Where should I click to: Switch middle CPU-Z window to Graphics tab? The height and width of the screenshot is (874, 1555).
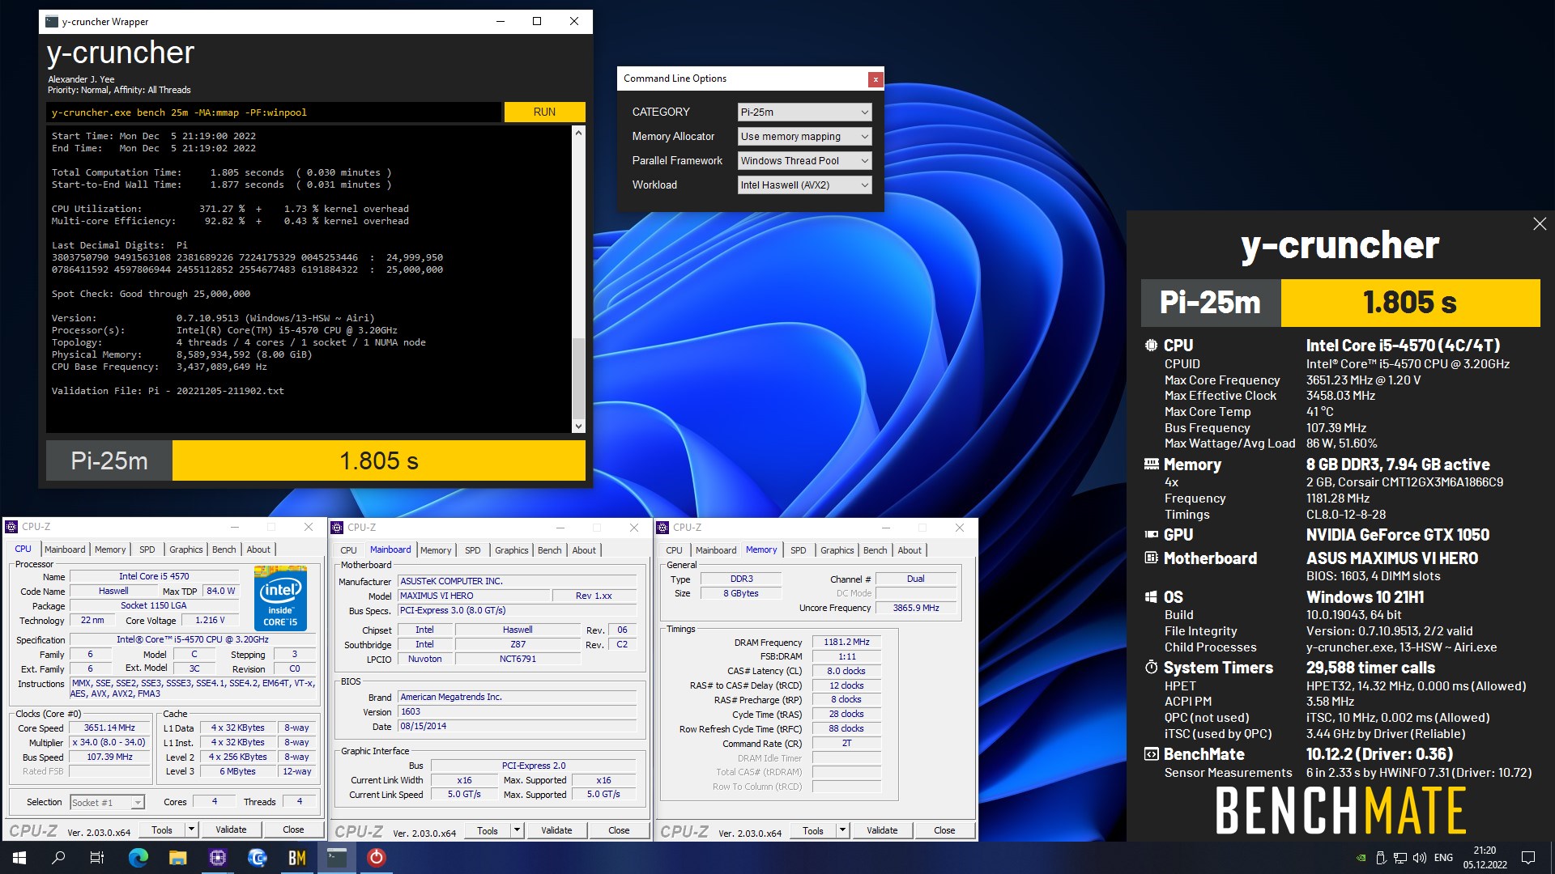click(512, 550)
